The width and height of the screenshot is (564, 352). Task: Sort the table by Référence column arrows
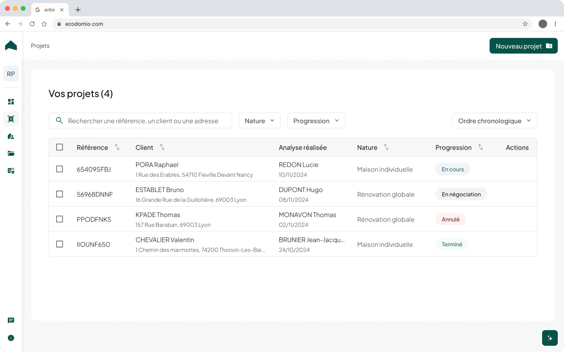click(x=117, y=147)
